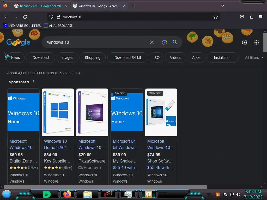Open Firefox from the taskbar
The image size is (267, 200).
coord(67,194)
